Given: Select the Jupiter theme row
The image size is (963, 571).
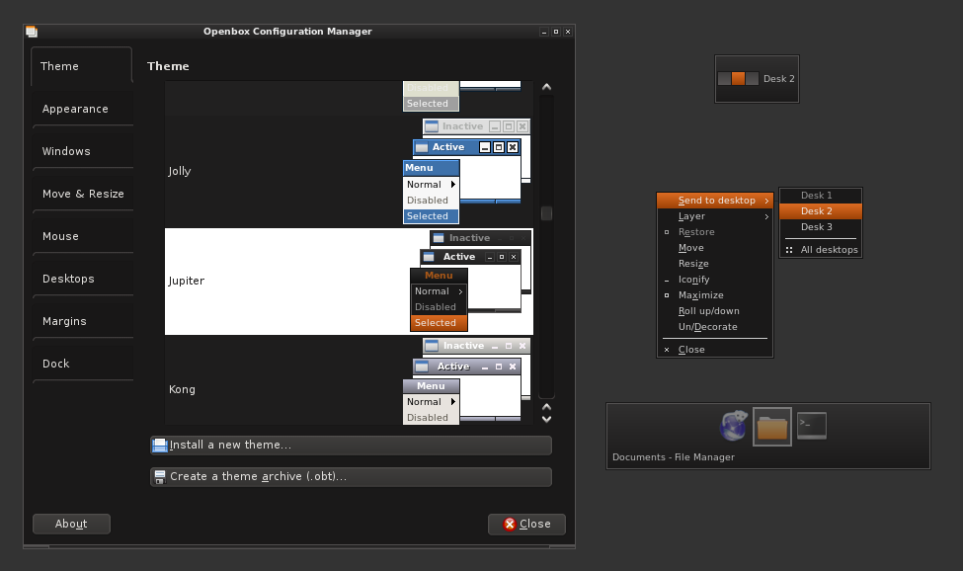Looking at the screenshot, I should 349,282.
